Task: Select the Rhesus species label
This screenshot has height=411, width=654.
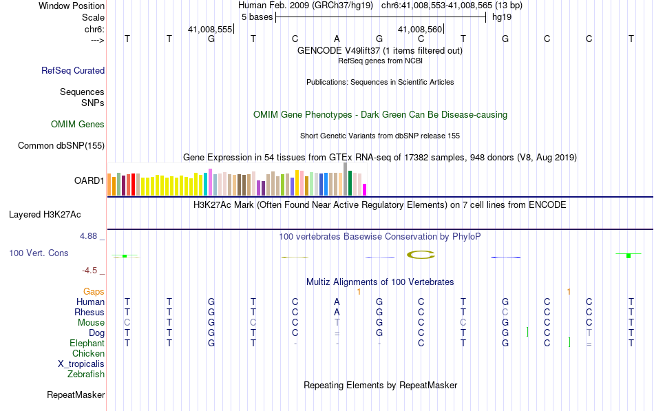Action: point(89,312)
